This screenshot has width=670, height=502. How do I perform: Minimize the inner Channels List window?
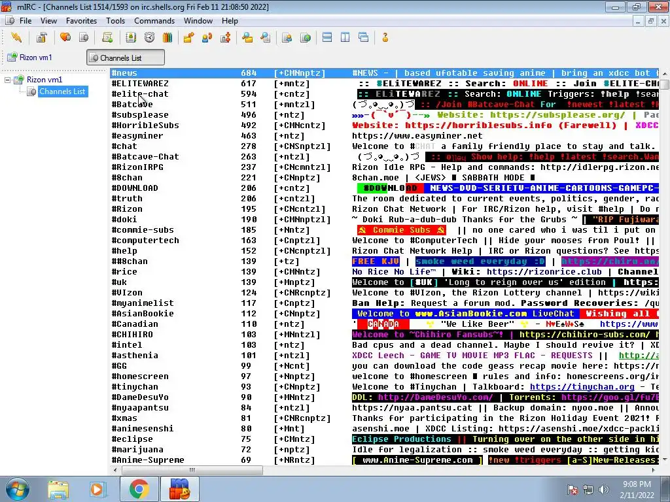[638, 21]
